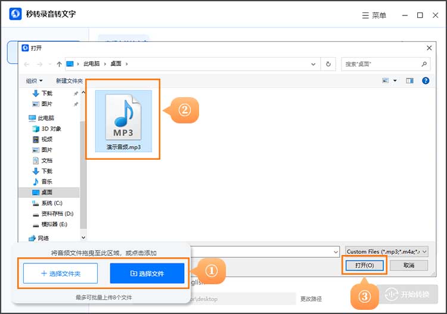Image resolution: width=447 pixels, height=314 pixels.
Task: Click 新建文件夹 button
Action: [69, 81]
